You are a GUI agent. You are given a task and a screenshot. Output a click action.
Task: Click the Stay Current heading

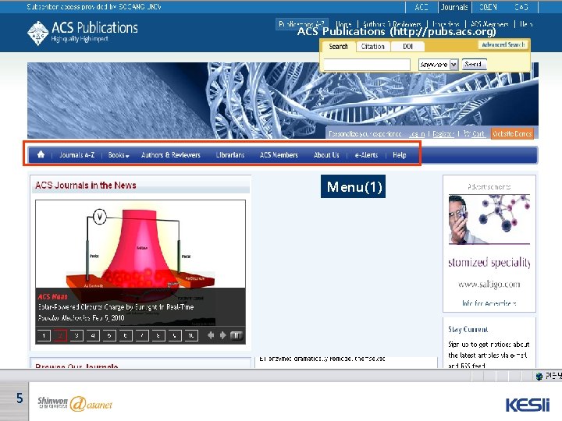point(468,329)
